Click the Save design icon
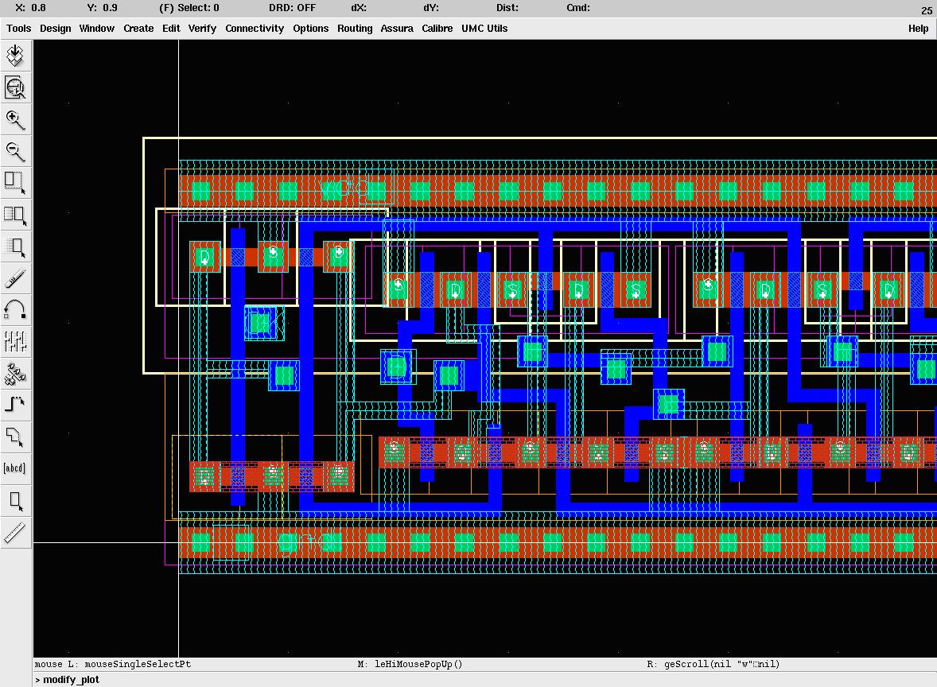Image resolution: width=937 pixels, height=687 pixels. tap(16, 56)
